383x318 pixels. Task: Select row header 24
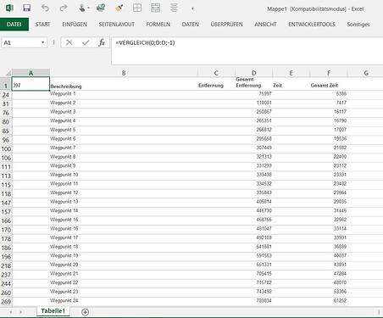6,95
